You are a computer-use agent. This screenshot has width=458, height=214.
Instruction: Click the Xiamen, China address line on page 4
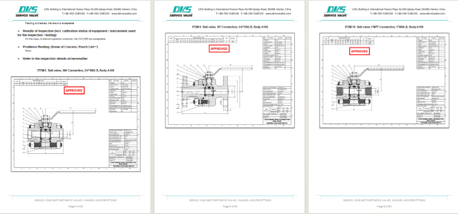tap(90, 9)
